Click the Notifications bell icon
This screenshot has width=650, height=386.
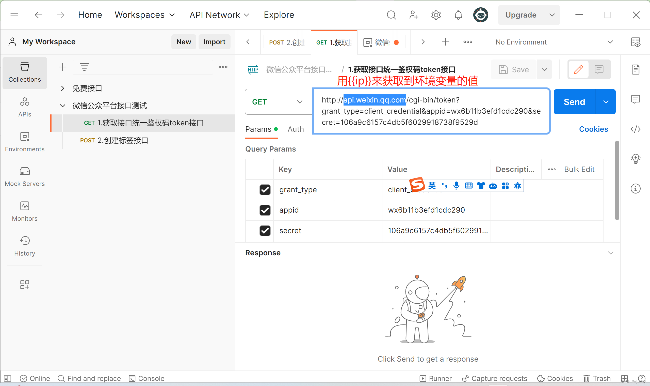point(458,14)
